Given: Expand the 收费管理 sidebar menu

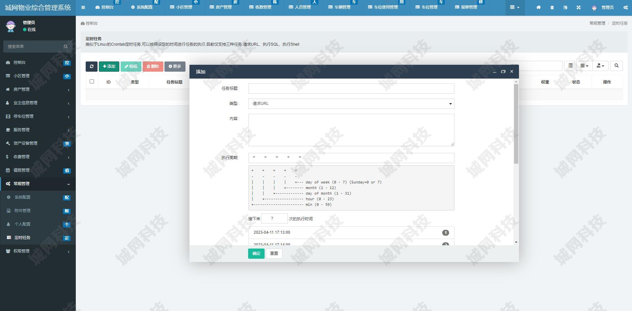Looking at the screenshot, I should (38, 157).
